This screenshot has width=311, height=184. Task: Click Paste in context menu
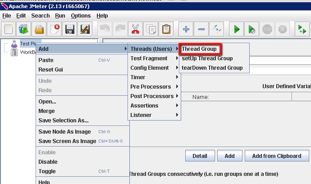tap(82, 60)
